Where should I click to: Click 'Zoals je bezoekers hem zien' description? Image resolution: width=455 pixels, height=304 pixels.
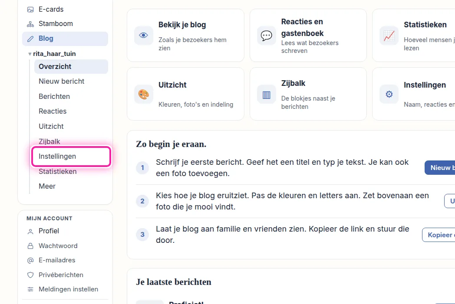(192, 44)
